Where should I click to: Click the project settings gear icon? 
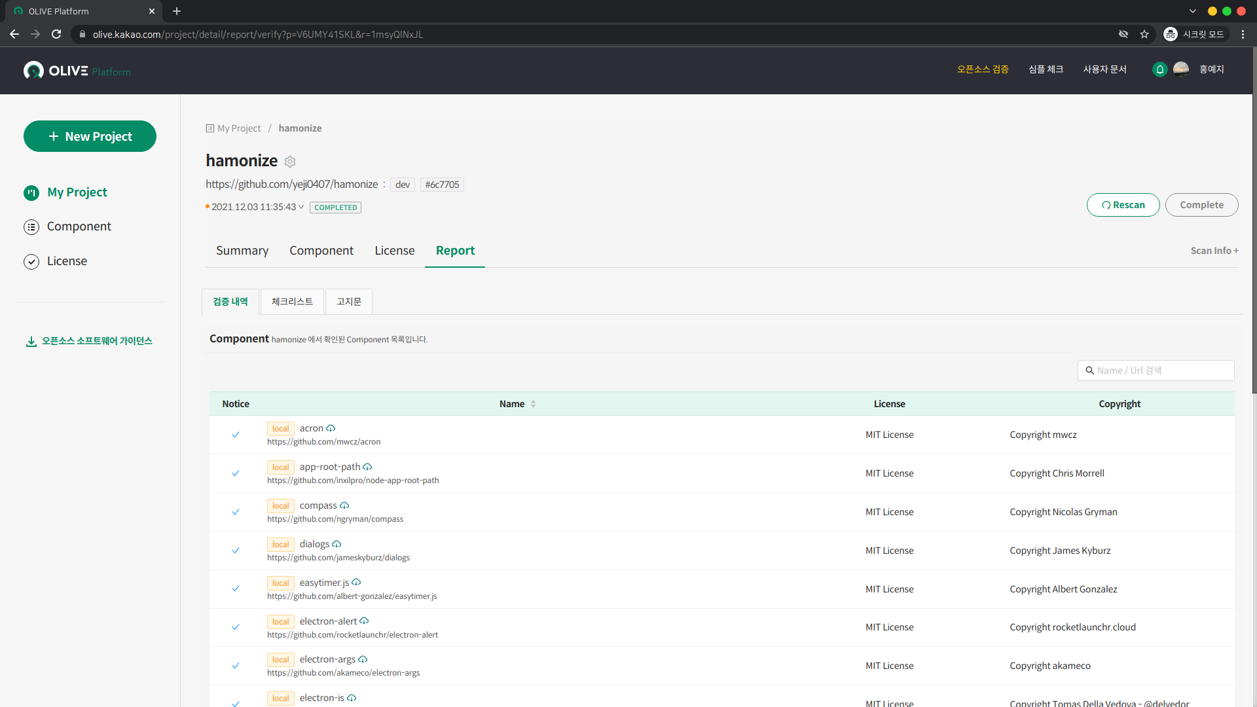[x=290, y=162]
